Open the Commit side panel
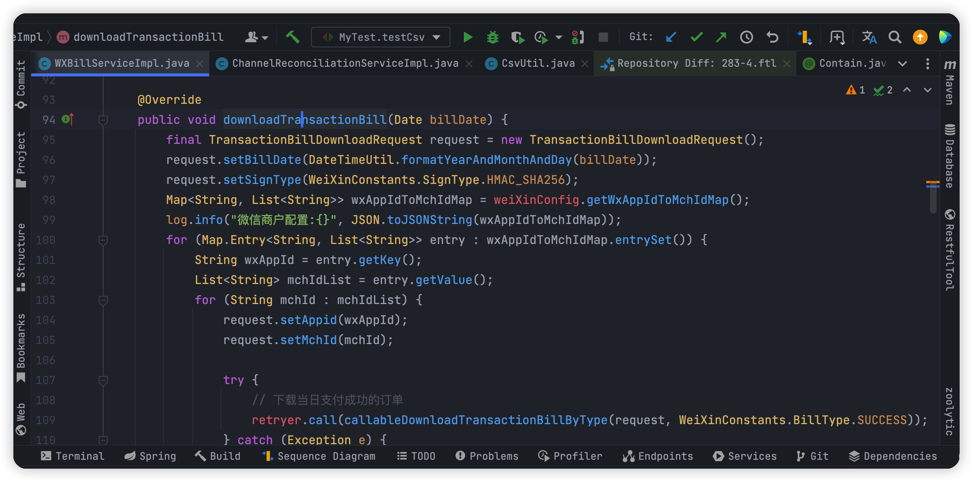 pyautogui.click(x=21, y=84)
